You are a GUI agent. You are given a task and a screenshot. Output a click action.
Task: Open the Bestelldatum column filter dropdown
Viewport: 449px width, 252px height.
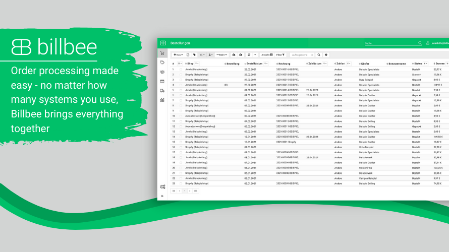pyautogui.click(x=266, y=64)
